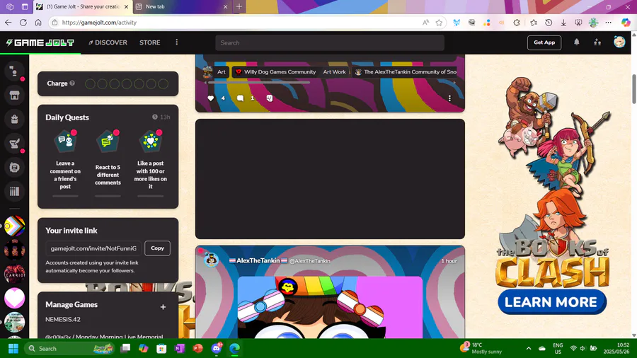Open browser extensions puzzle icon

(x=517, y=23)
